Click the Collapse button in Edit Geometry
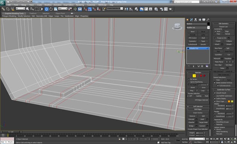The height and width of the screenshot is (144, 237). click(229, 41)
